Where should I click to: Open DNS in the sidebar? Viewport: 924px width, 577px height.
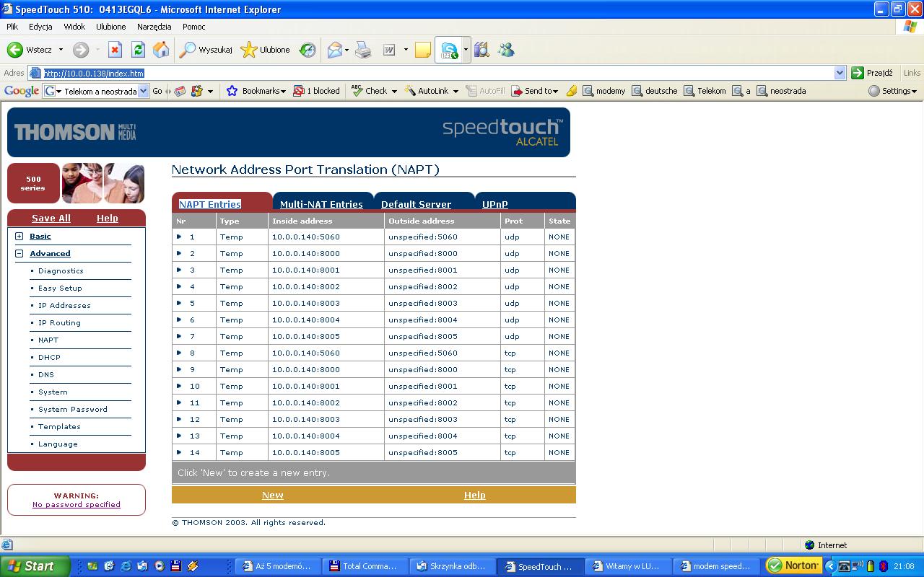(x=46, y=374)
